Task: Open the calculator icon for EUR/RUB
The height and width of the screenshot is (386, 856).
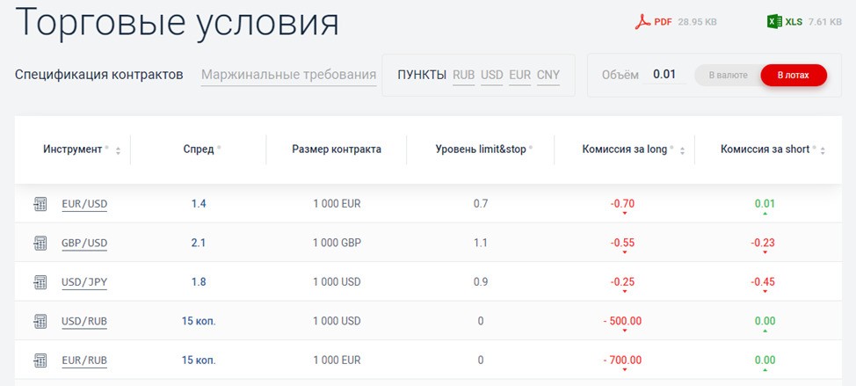Action: coord(40,361)
